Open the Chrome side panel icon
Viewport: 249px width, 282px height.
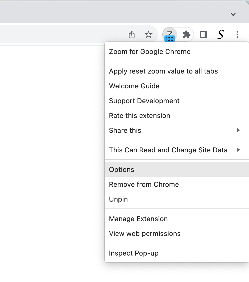pos(203,34)
